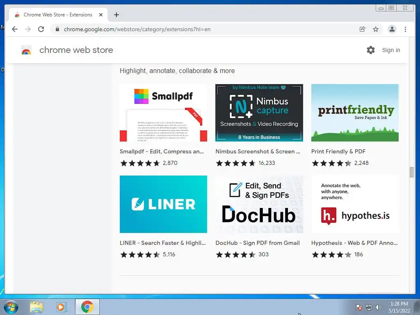Minimize the Chrome window
Viewport: 420px width, 315px height.
[x=381, y=8]
